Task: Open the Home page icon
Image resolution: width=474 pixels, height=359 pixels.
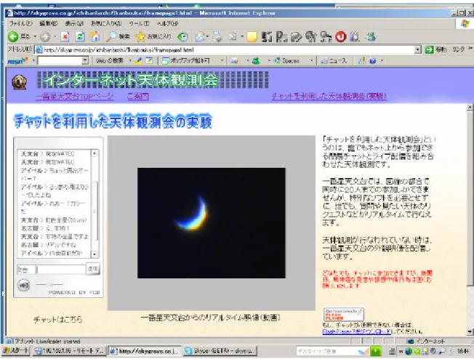Action: [x=95, y=37]
